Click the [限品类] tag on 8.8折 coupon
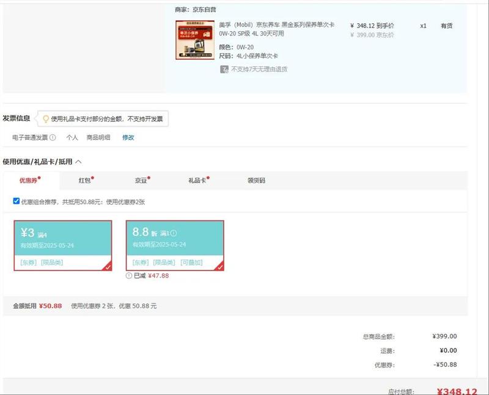Image resolution: width=489 pixels, height=395 pixels. (x=164, y=263)
